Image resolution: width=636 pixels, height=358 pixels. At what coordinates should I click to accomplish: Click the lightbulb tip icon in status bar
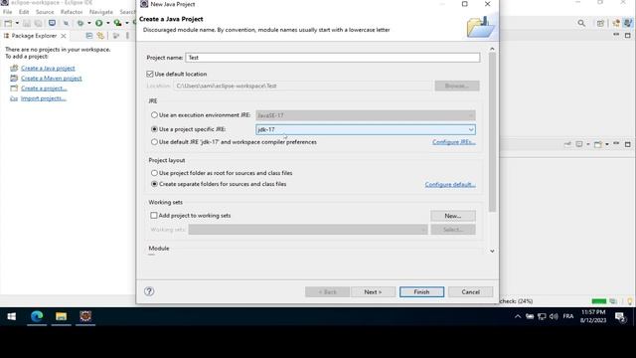[x=629, y=301]
